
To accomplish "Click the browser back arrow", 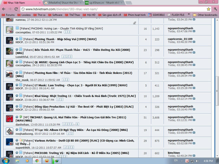I will click(4, 9).
